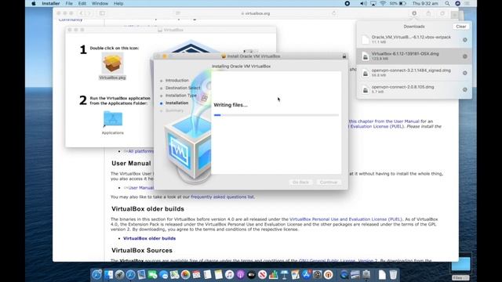
Task: Click the Safari back button
Action: click(81, 13)
